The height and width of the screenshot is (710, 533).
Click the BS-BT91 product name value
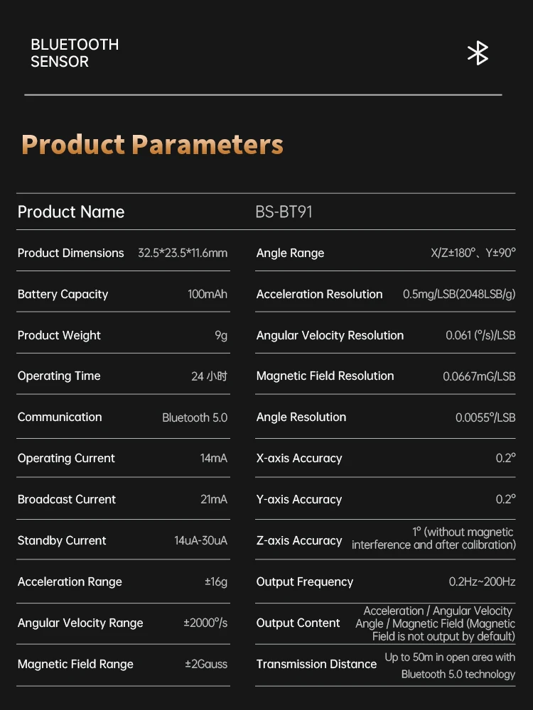click(284, 212)
